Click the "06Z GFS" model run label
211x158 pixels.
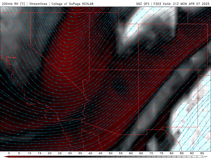click(x=143, y=4)
